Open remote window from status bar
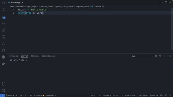Viewport: 173px width, 97px height. tap(2, 95)
